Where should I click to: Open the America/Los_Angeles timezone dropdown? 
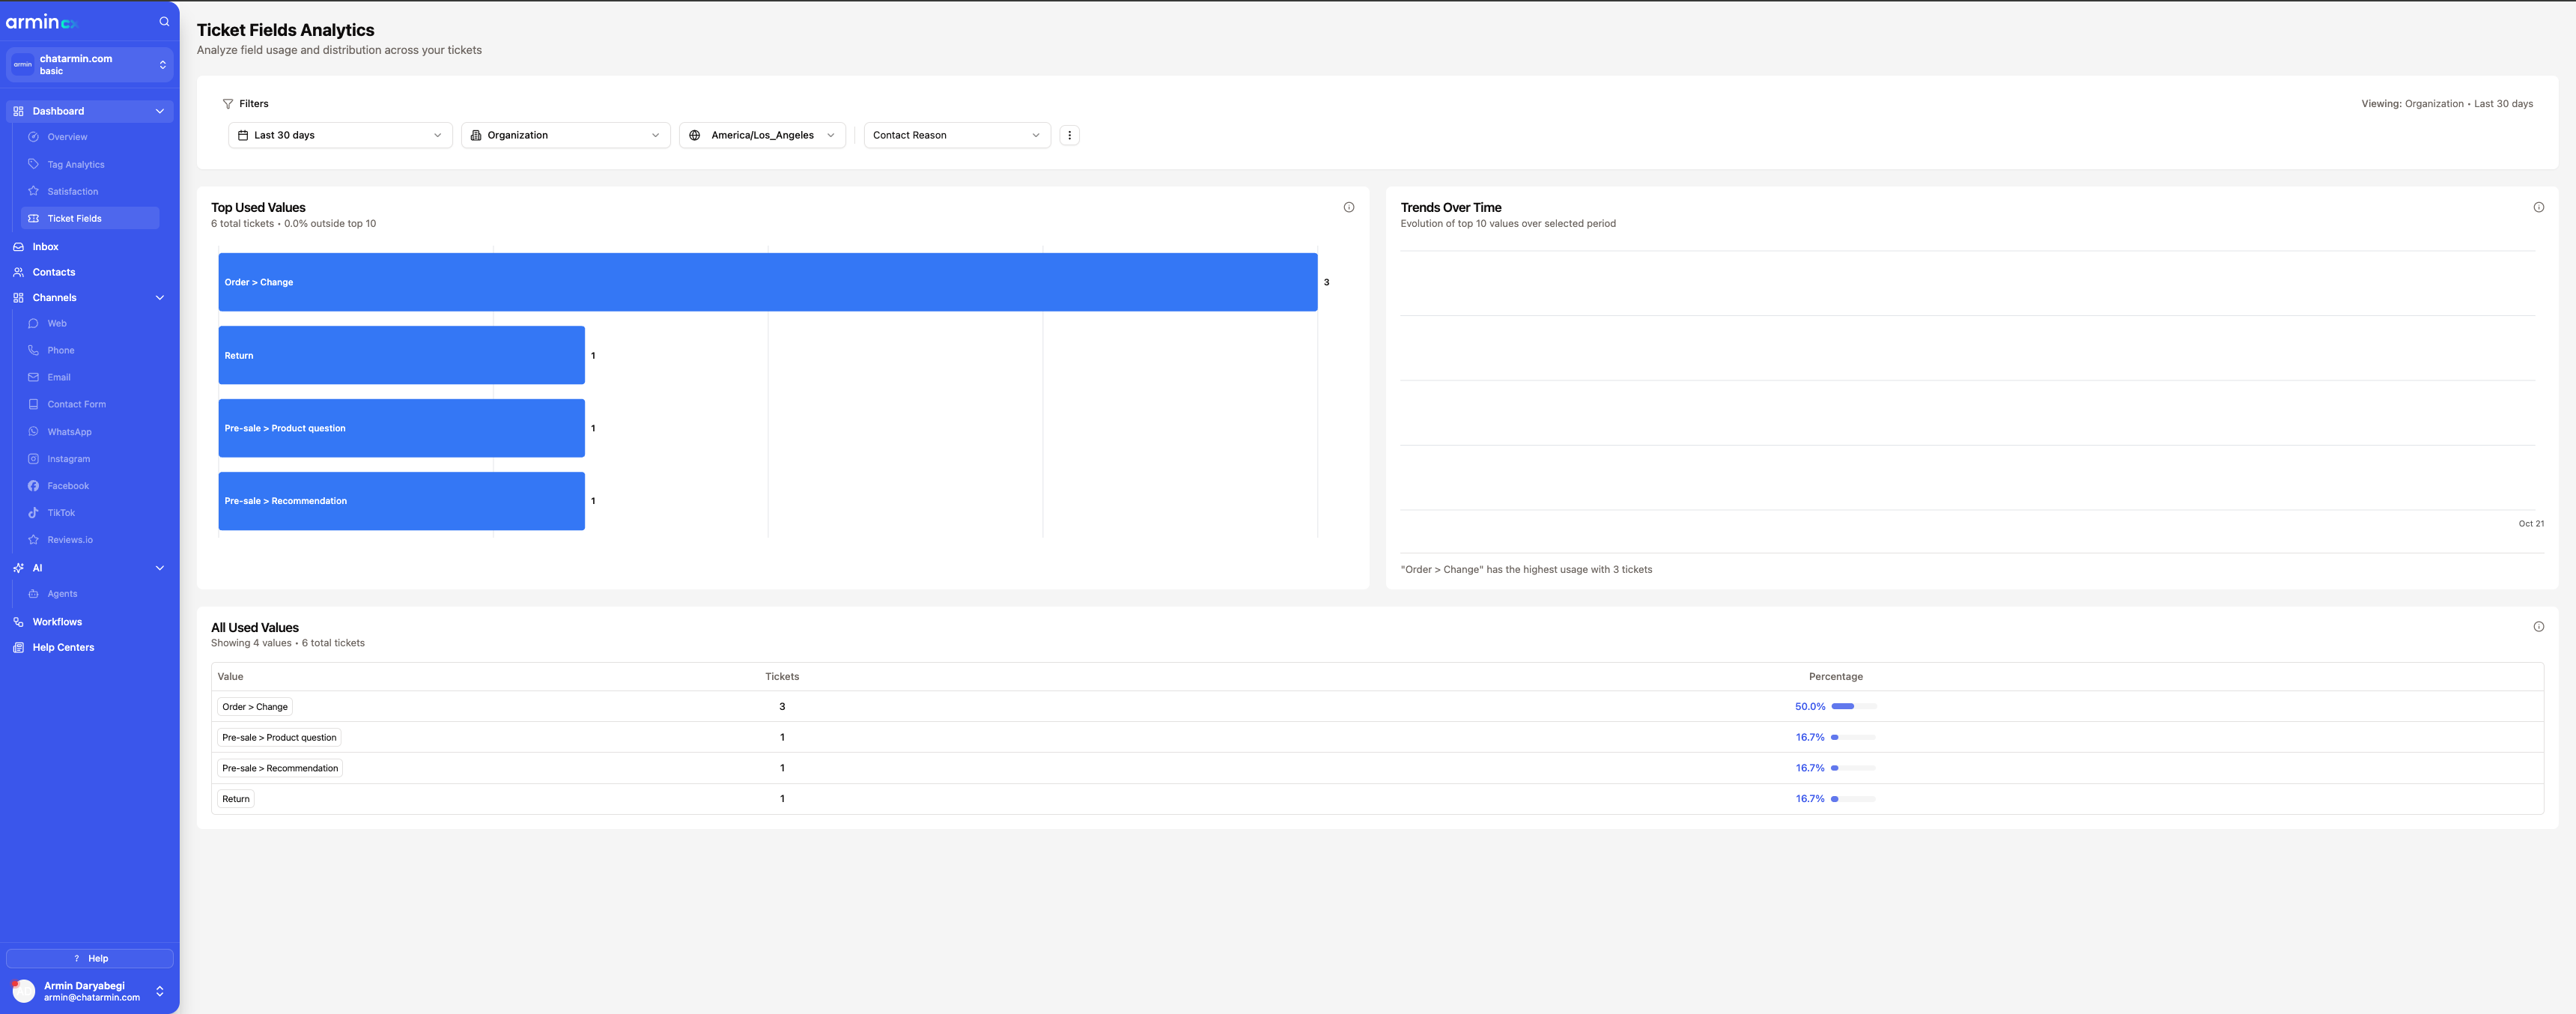click(x=761, y=134)
